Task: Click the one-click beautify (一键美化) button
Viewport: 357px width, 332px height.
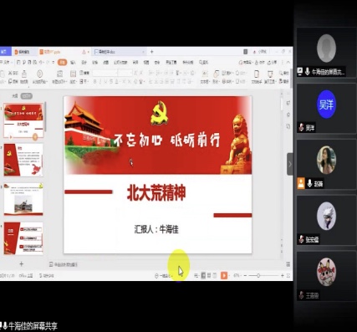Action: (163, 275)
